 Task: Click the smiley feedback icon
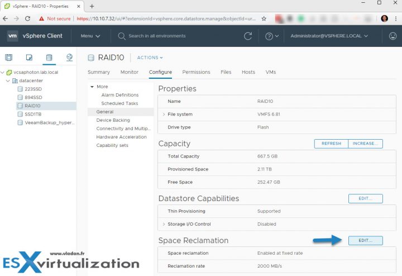(393, 36)
